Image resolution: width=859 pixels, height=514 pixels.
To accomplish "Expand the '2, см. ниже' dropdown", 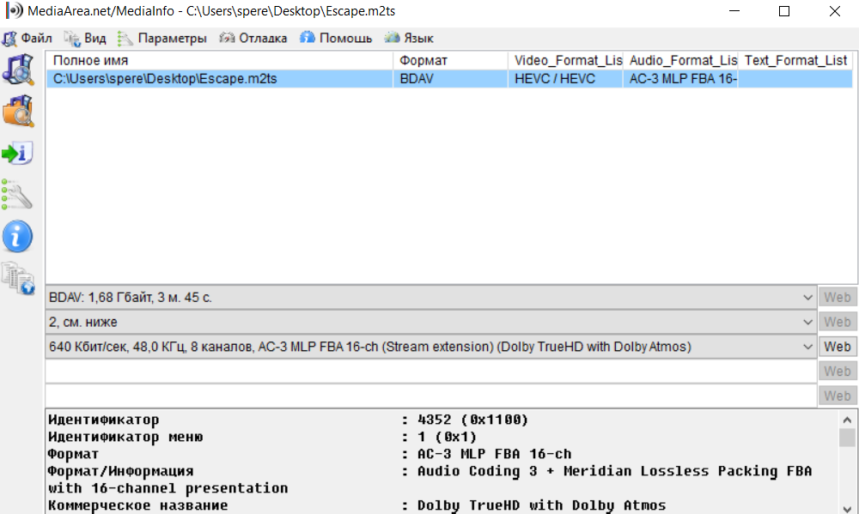I will point(807,323).
